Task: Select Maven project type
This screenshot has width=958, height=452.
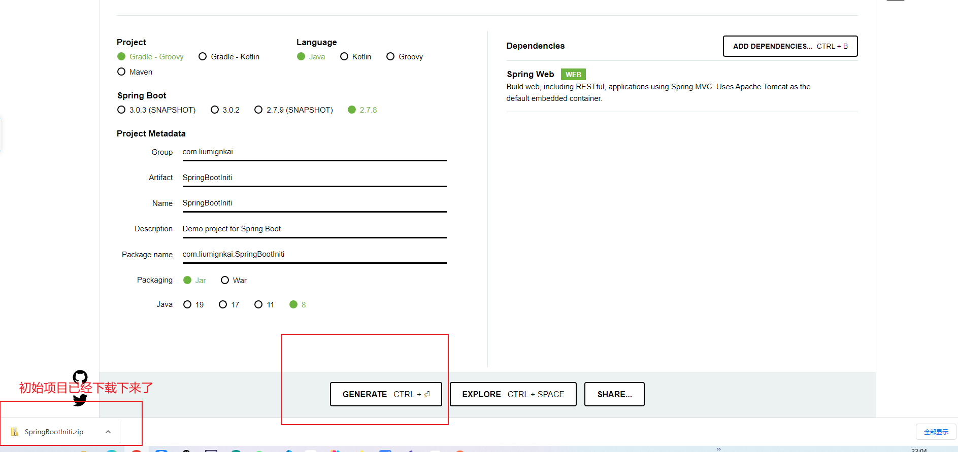Action: tap(121, 72)
